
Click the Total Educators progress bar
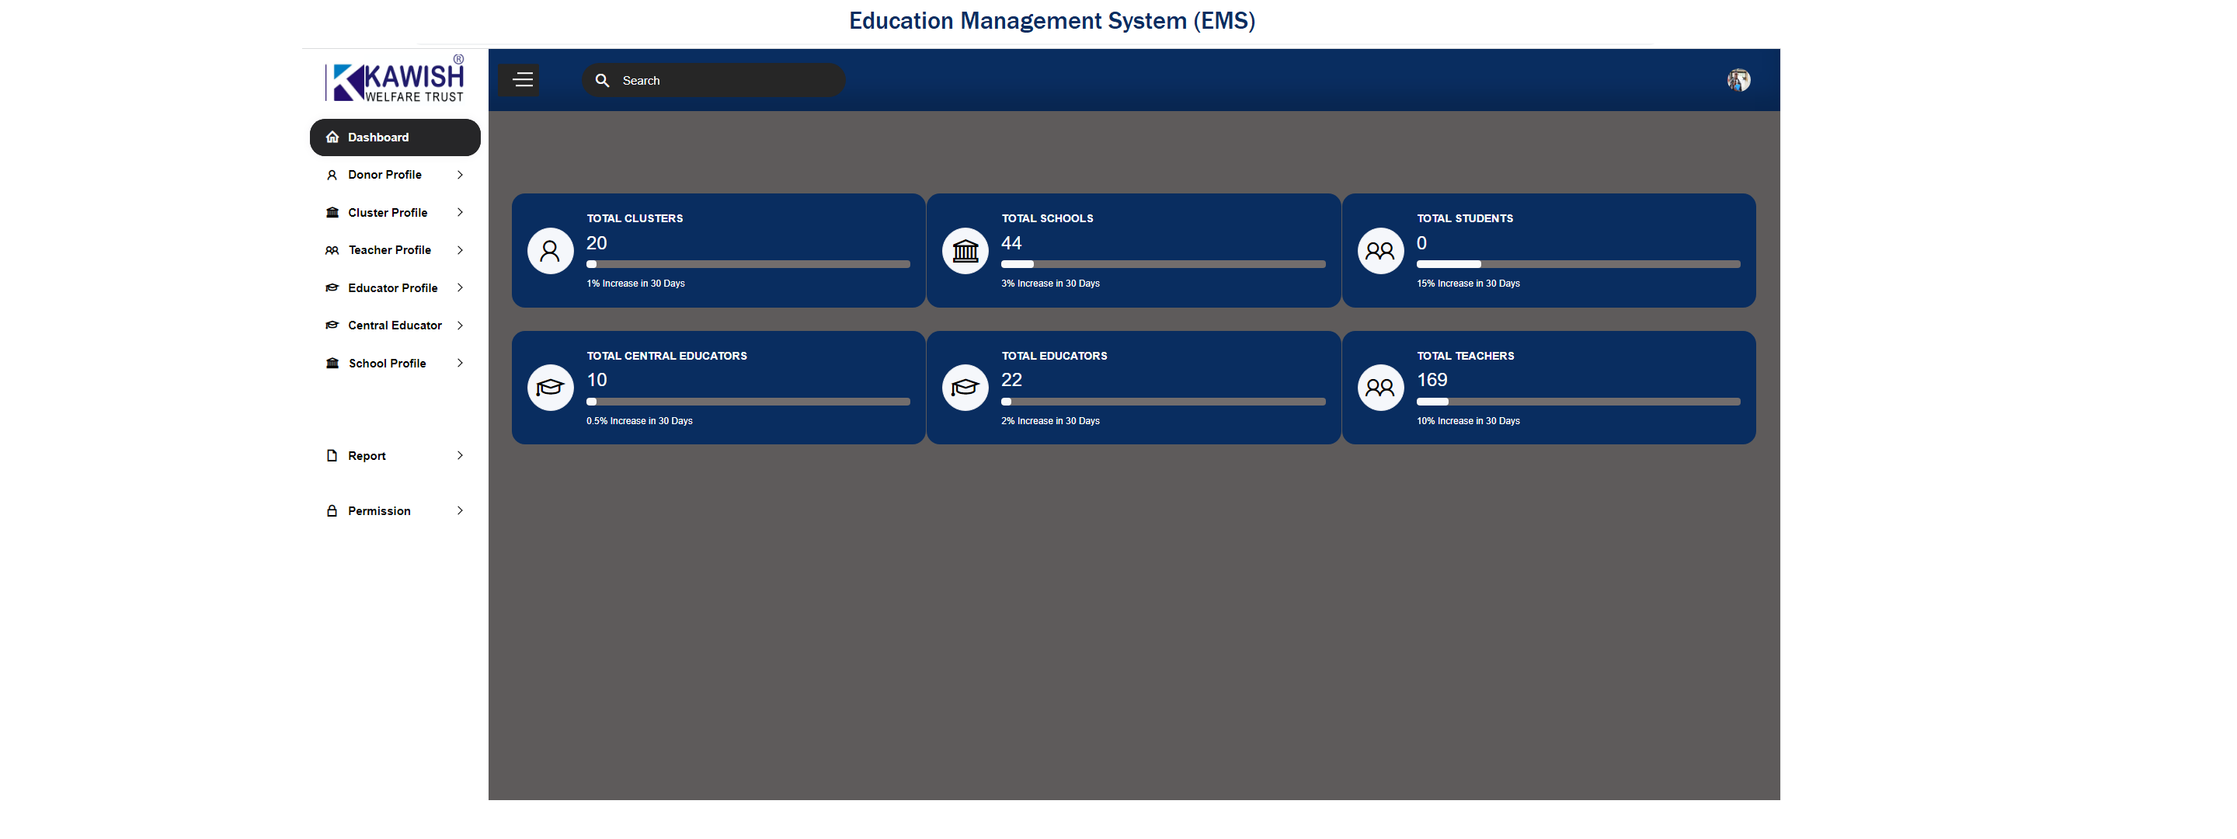pyautogui.click(x=1163, y=402)
